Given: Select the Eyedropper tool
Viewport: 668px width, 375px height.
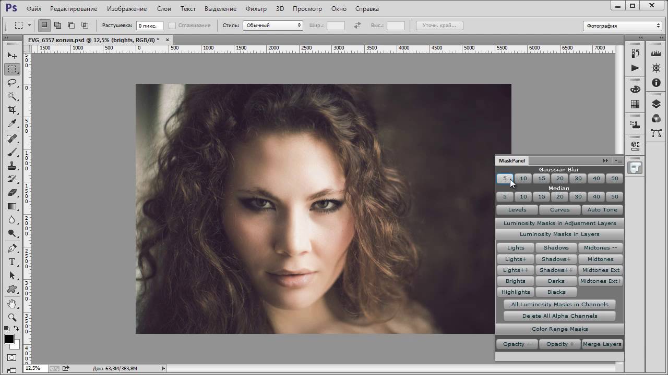Looking at the screenshot, I should pyautogui.click(x=12, y=123).
